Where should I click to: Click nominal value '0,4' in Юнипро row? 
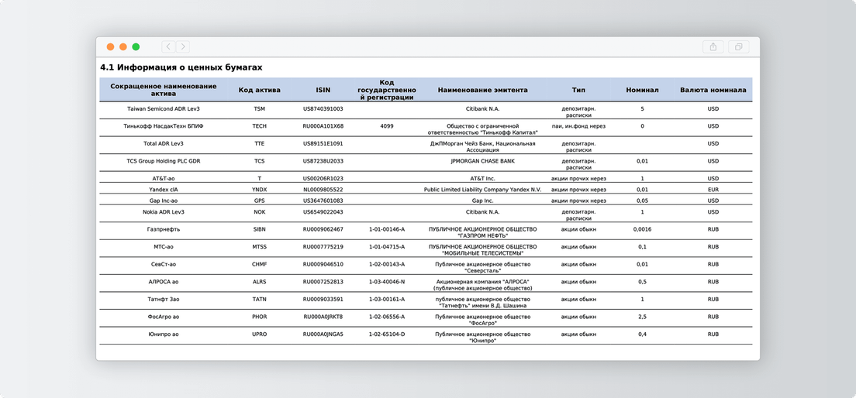(643, 335)
